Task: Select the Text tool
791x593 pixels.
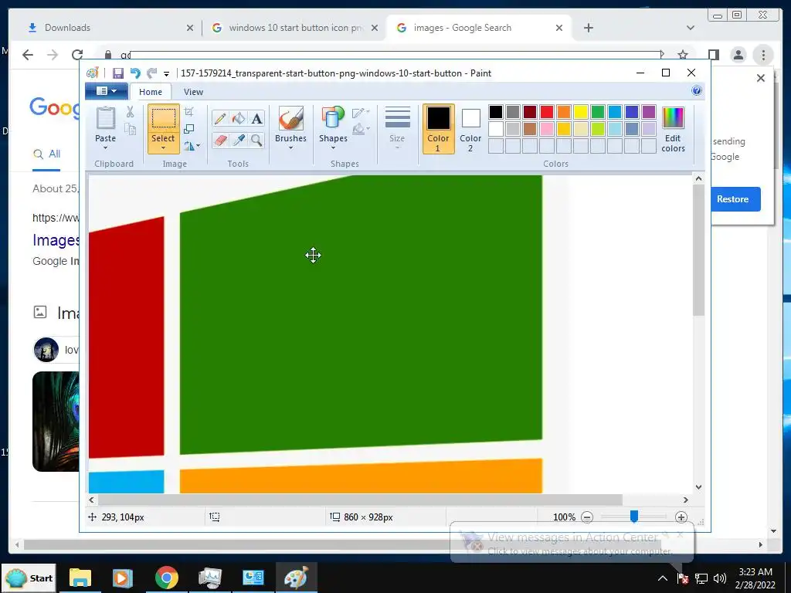Action: tap(256, 118)
